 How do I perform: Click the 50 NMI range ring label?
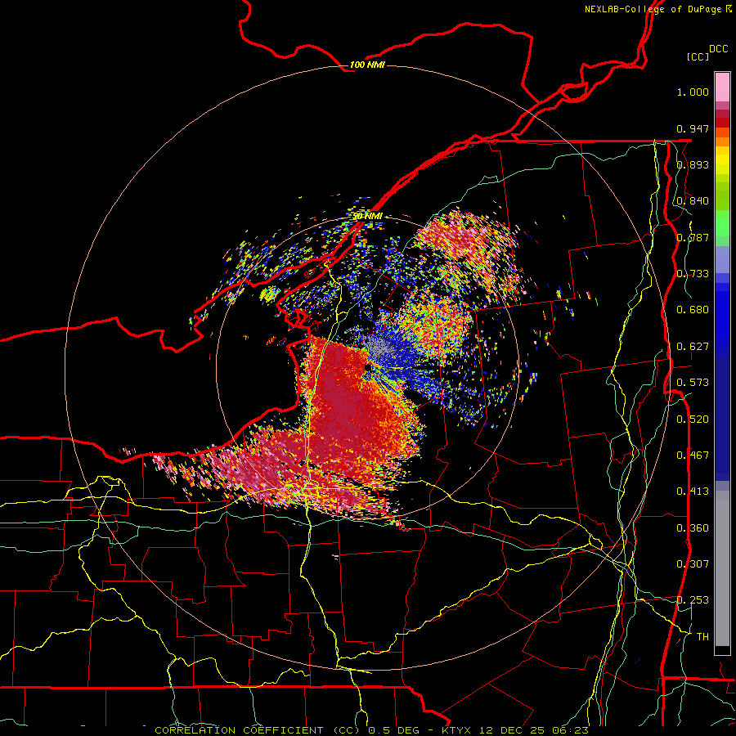tap(367, 217)
